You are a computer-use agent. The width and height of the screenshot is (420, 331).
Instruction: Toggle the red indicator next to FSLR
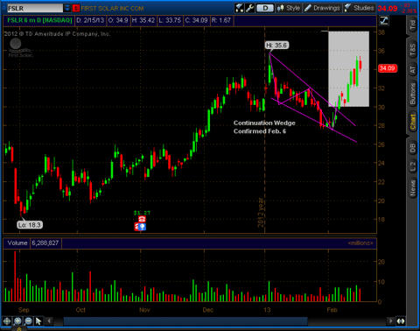[x=76, y=8]
